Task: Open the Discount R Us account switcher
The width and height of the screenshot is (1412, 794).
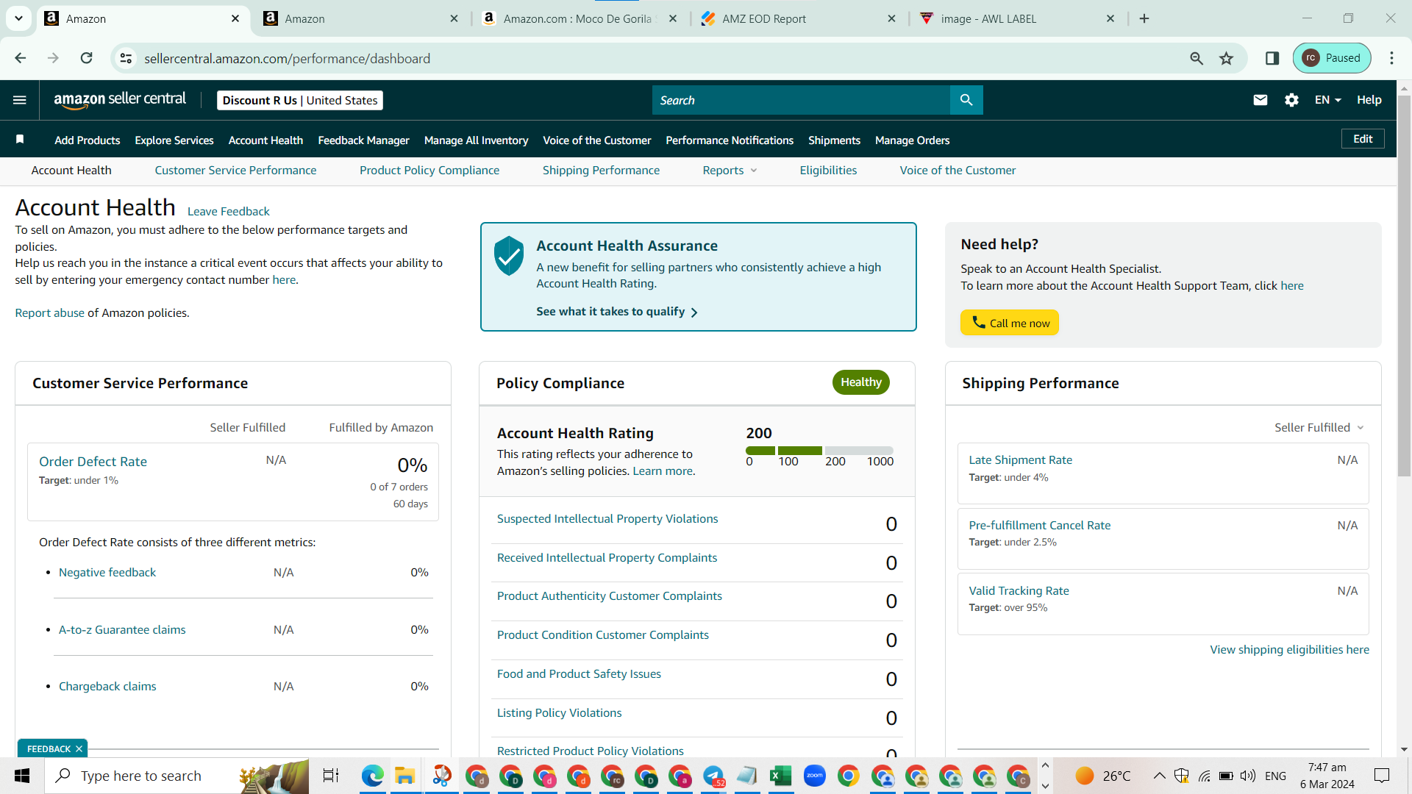Action: coord(300,100)
